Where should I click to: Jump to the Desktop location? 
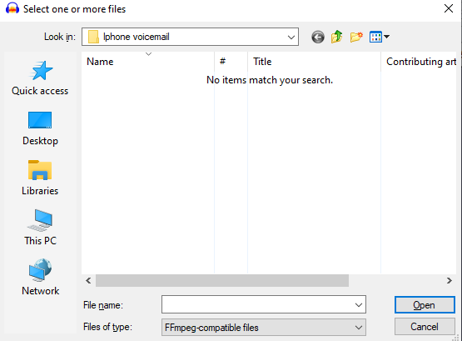click(x=40, y=128)
